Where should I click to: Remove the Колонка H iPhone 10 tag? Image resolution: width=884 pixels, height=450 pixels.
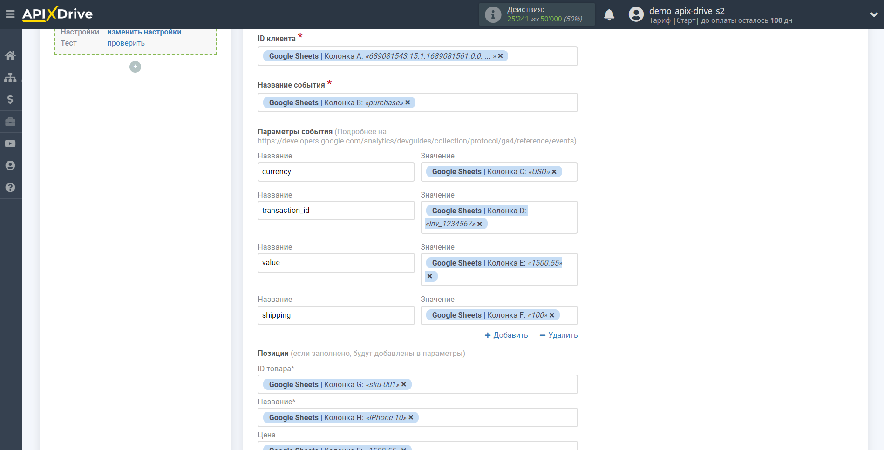[x=411, y=417]
